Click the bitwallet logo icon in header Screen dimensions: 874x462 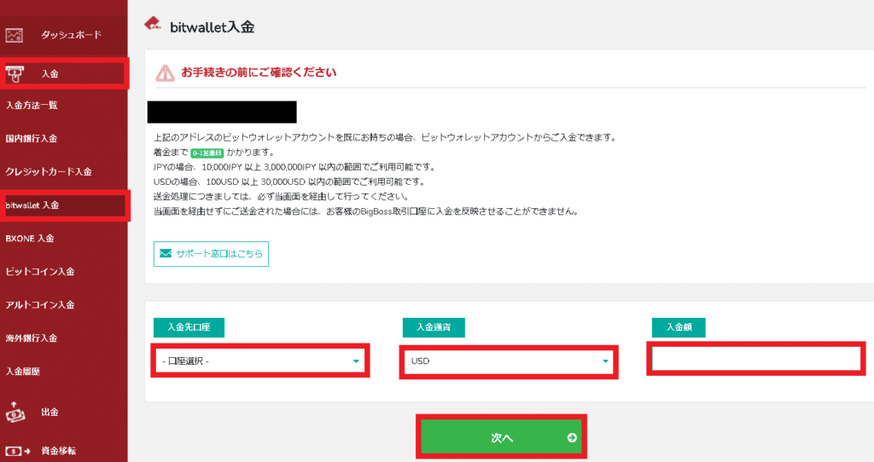click(153, 24)
